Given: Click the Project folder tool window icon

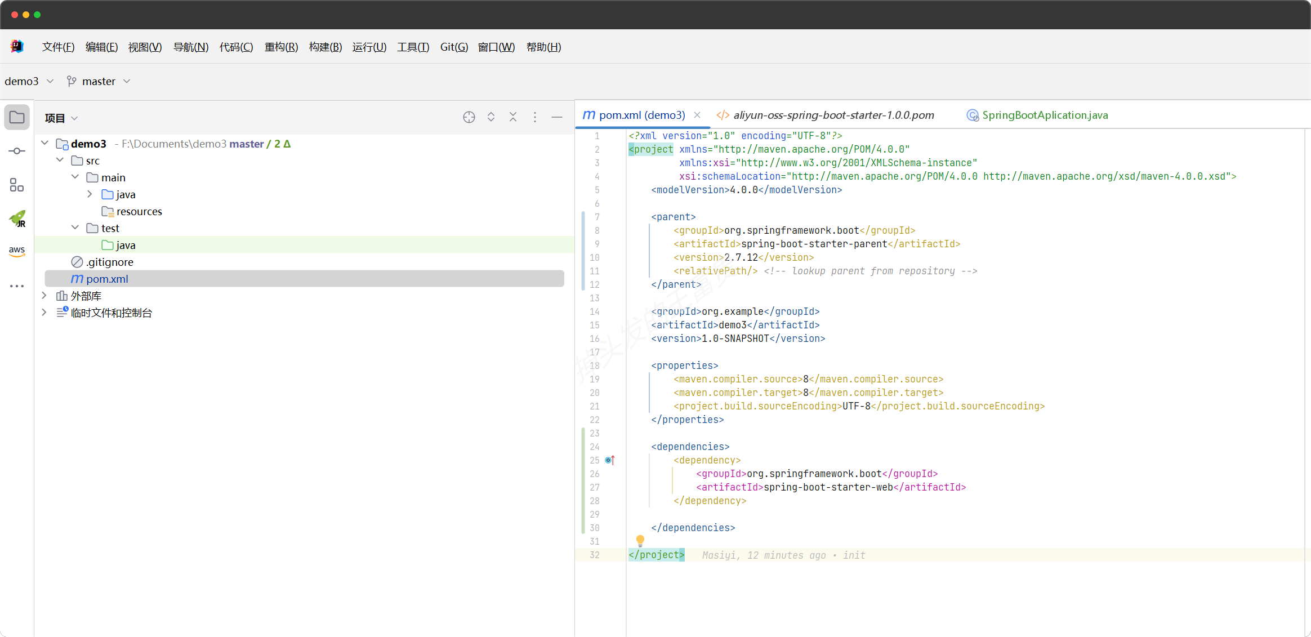Looking at the screenshot, I should pyautogui.click(x=17, y=117).
